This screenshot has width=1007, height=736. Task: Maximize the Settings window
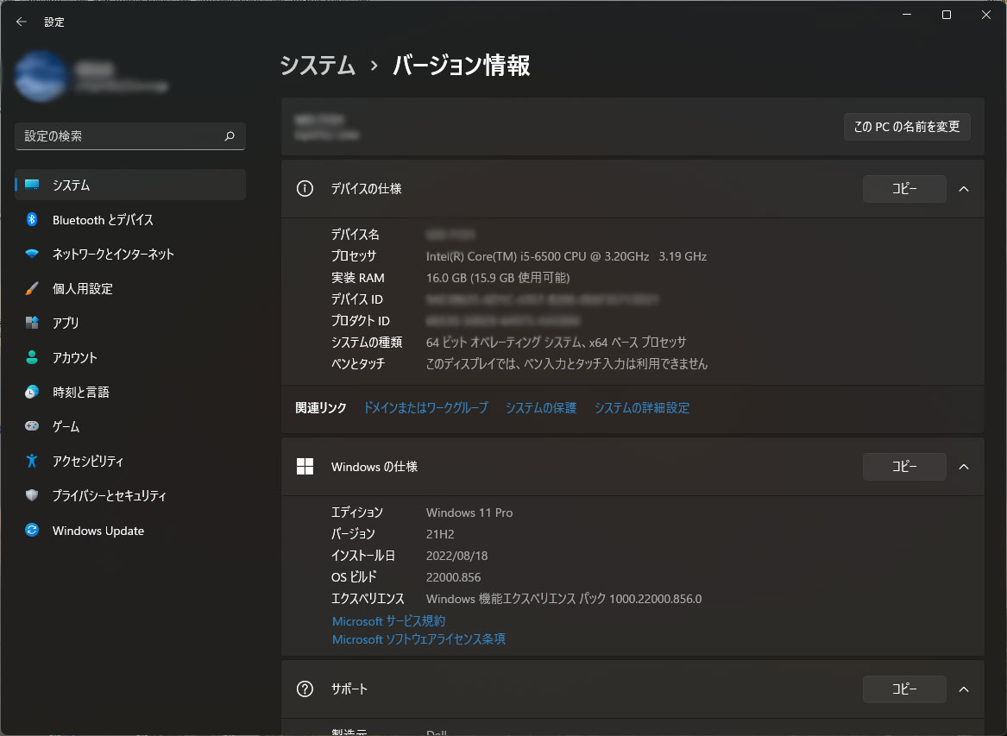tap(946, 15)
